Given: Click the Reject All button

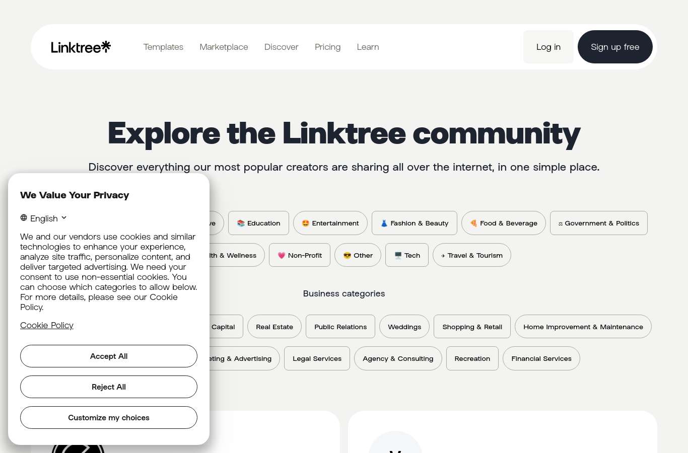Looking at the screenshot, I should (109, 387).
